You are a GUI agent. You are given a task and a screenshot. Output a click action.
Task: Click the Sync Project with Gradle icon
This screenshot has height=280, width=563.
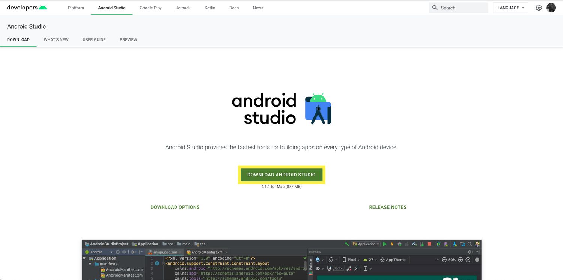pos(438,244)
